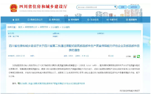Click the 返回旧版 button

pos(134,7)
